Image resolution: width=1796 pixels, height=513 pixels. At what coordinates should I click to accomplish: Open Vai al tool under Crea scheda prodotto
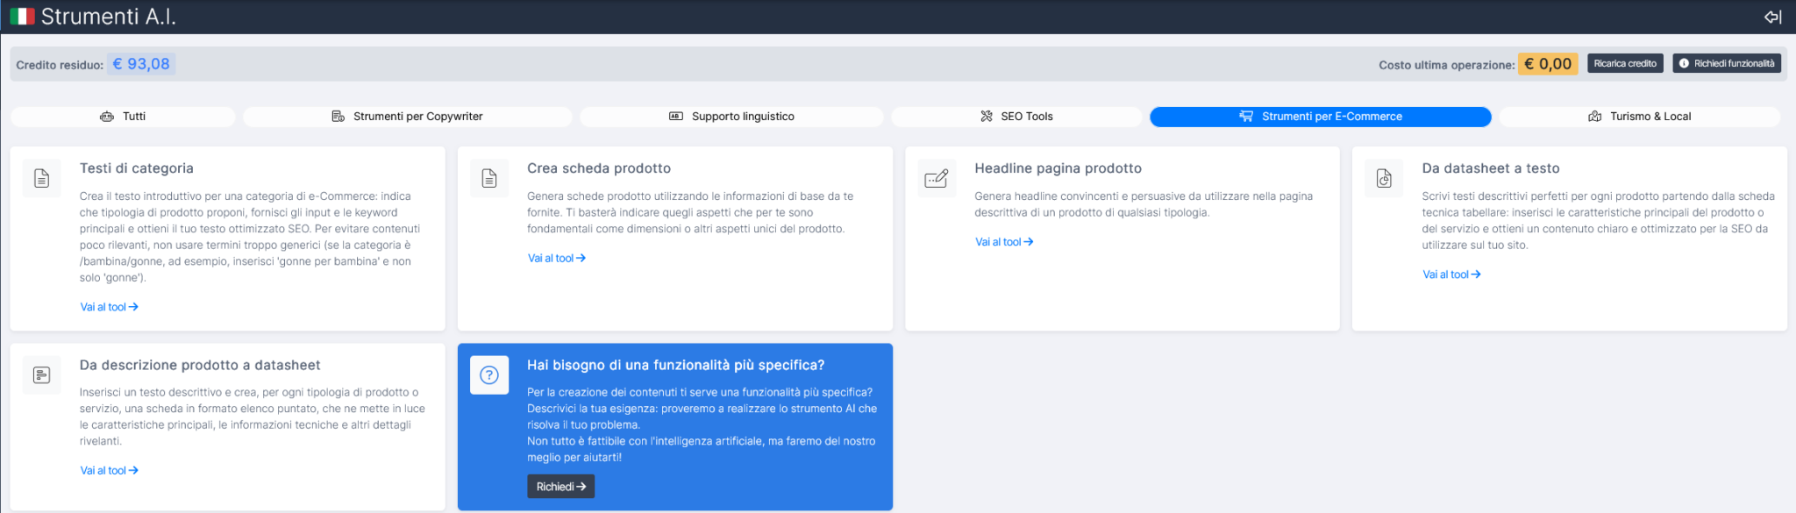[x=556, y=258]
